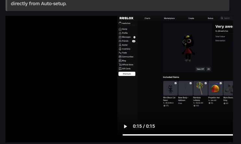
Task: Open the Communities link text
Action: point(127,57)
